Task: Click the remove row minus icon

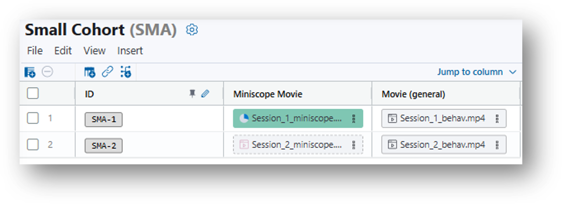Action: pos(47,72)
